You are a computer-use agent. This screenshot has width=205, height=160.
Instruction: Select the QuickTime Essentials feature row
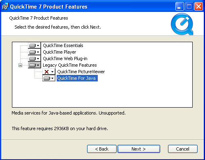coord(63,45)
